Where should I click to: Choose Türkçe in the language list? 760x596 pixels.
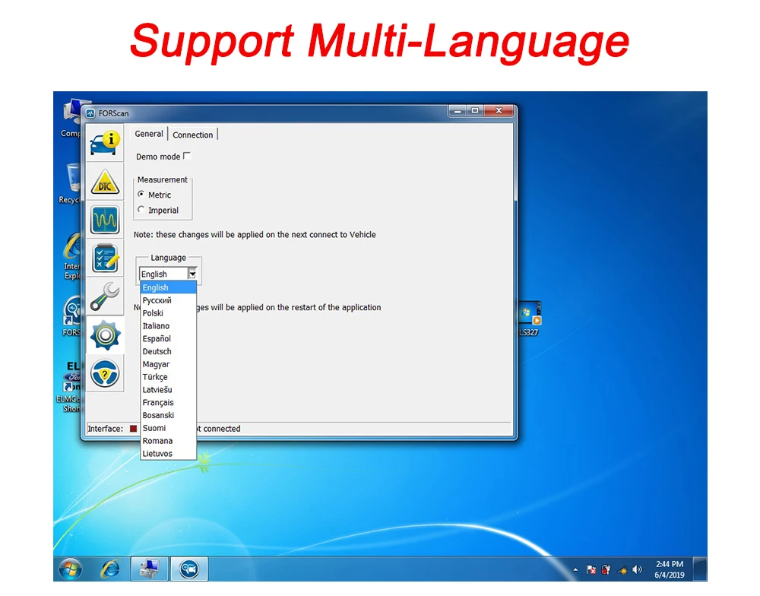click(x=168, y=377)
